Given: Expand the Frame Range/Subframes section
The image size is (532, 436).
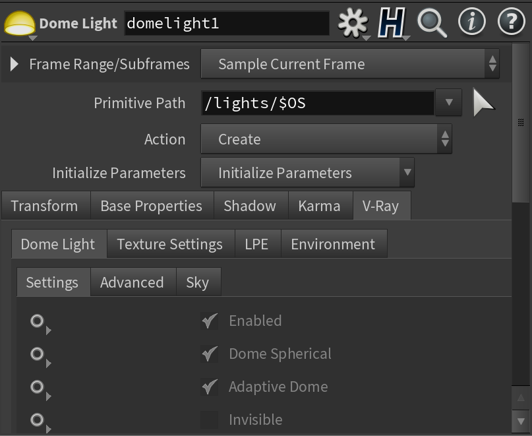Looking at the screenshot, I should point(14,64).
